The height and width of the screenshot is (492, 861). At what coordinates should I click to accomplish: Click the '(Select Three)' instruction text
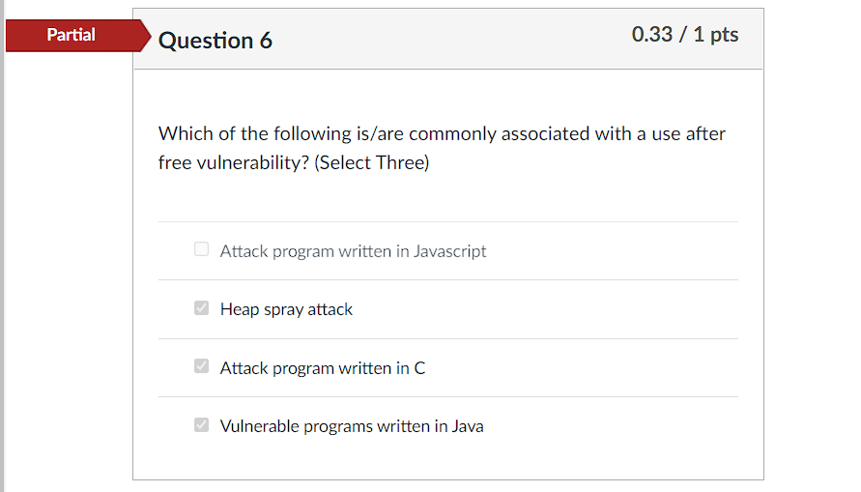coord(371,162)
